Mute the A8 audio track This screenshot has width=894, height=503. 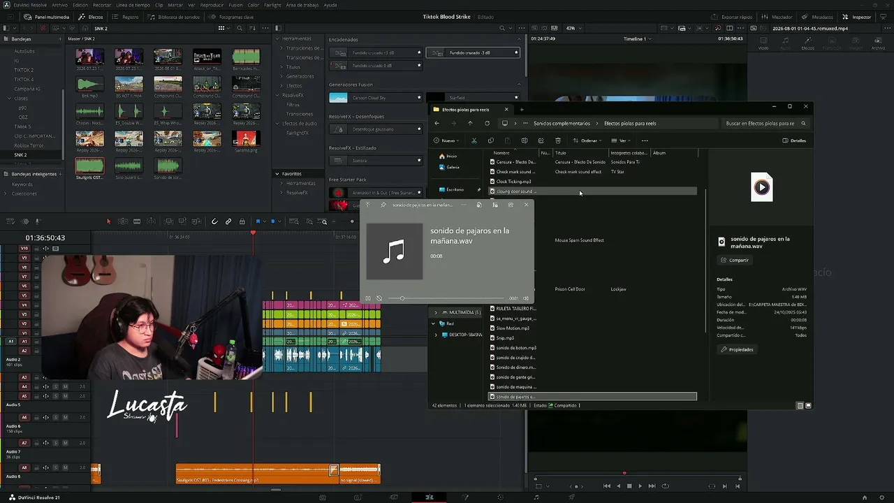tap(65, 467)
